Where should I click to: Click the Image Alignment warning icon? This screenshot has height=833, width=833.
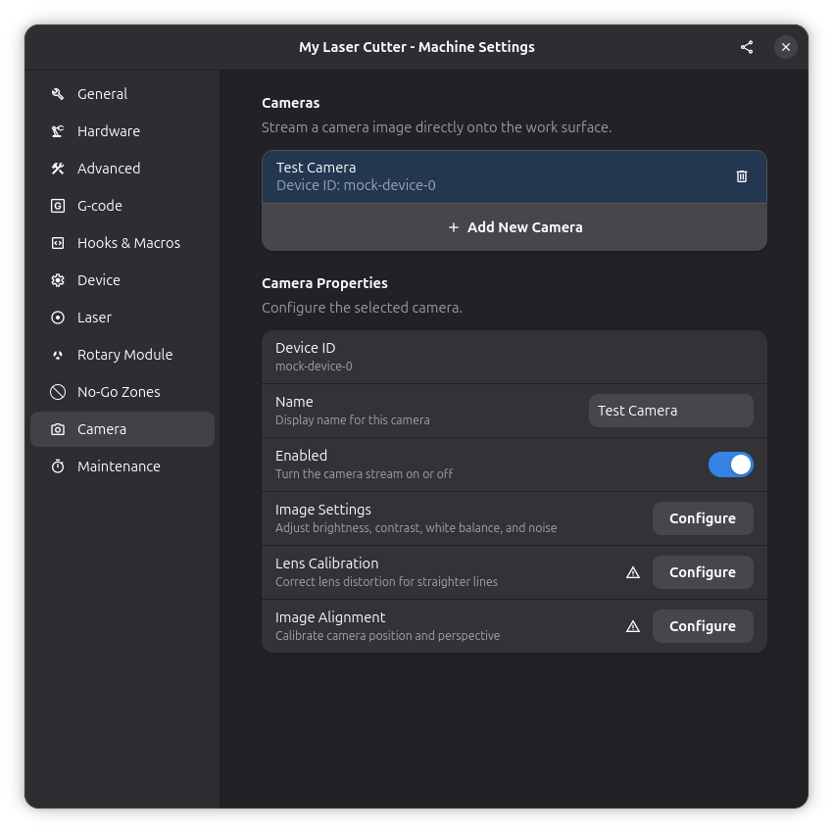[x=633, y=627]
